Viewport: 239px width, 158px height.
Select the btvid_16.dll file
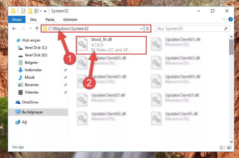[111, 45]
